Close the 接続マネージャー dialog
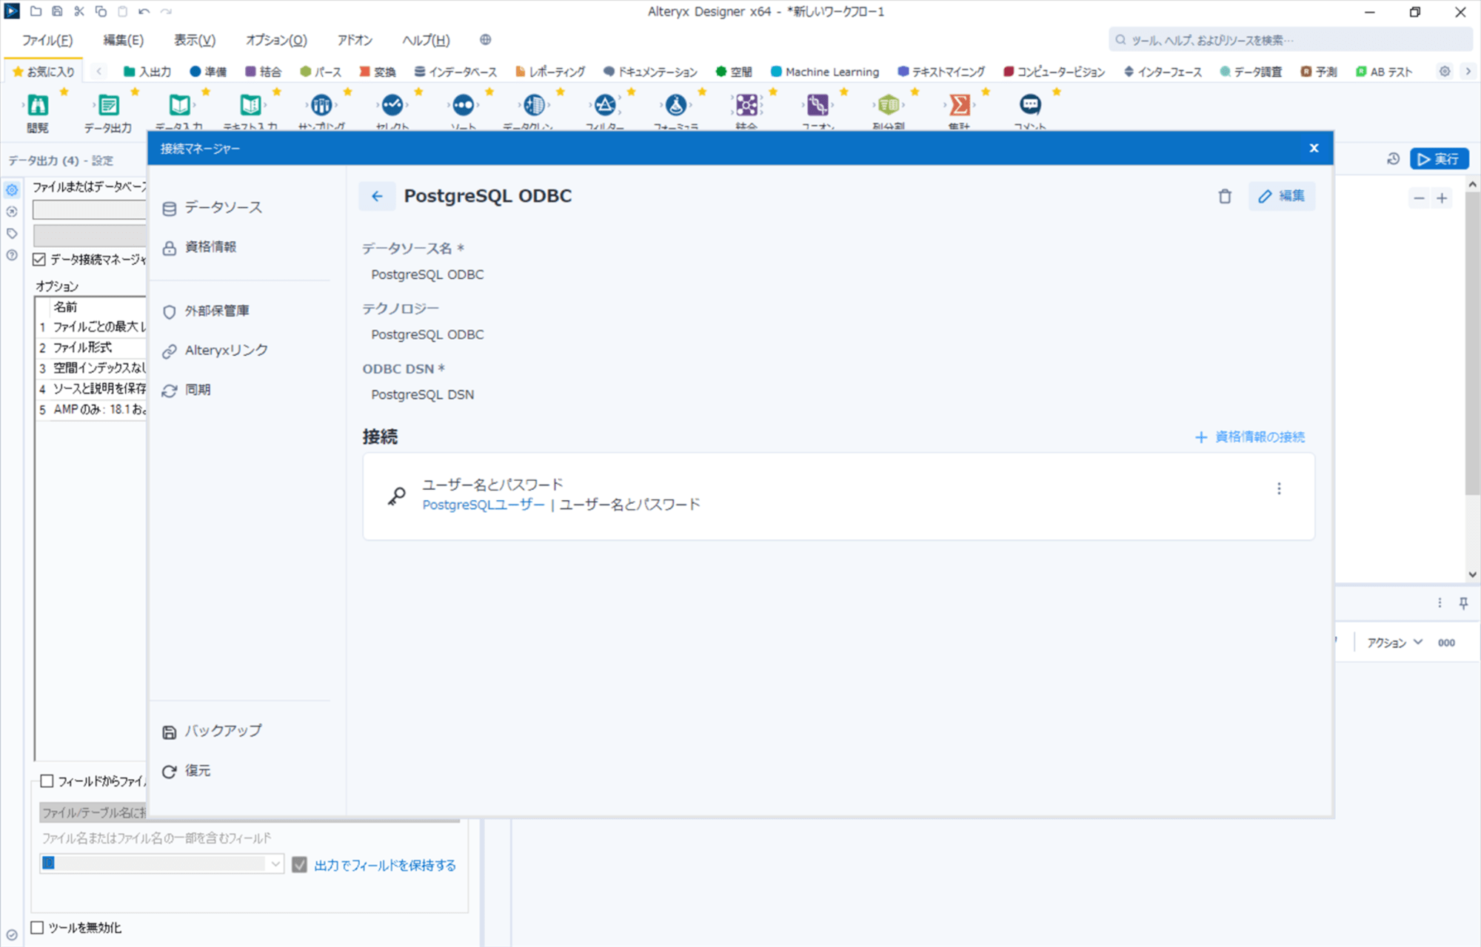The height and width of the screenshot is (947, 1481). (x=1314, y=148)
